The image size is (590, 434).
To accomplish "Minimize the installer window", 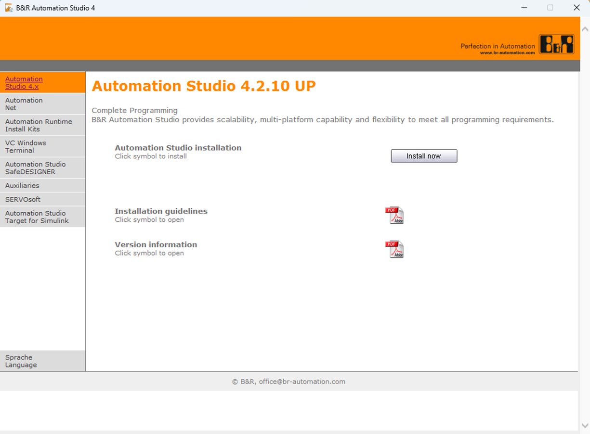I will point(524,8).
